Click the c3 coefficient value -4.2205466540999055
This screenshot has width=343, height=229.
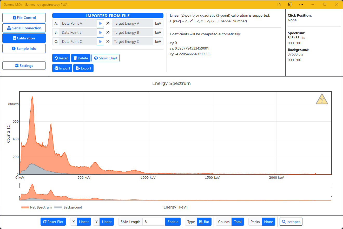193,54
